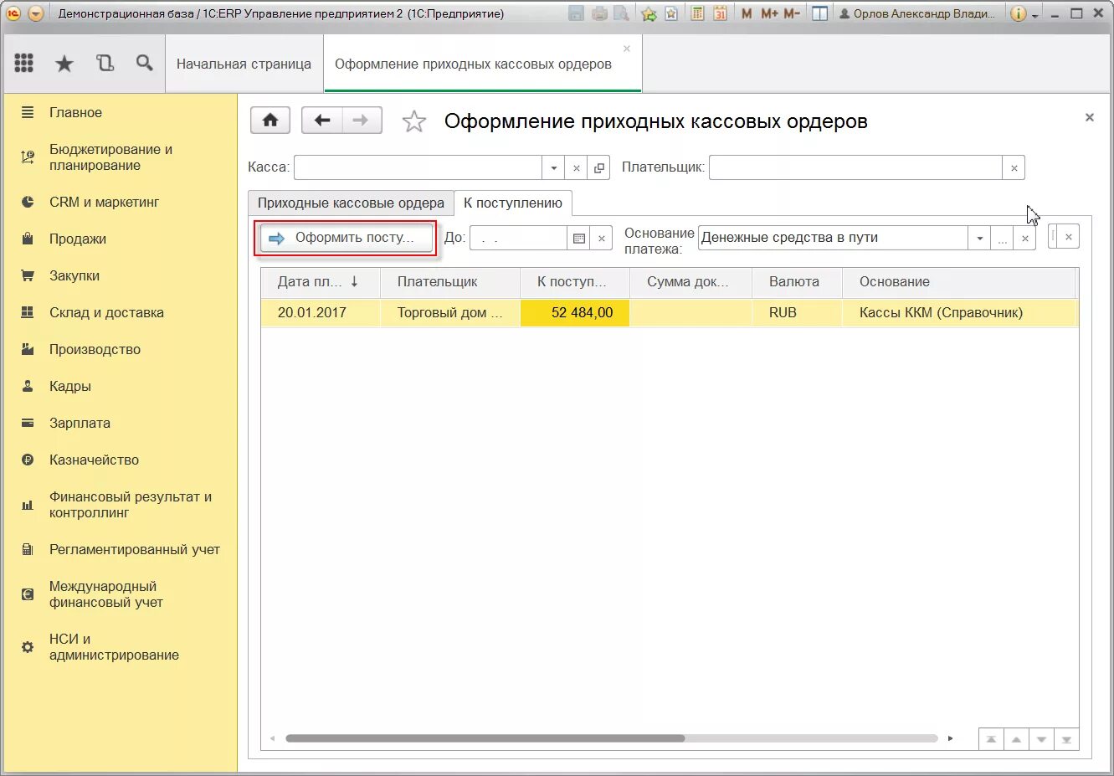Open the search magnifier icon
1114x776 pixels.
coord(144,63)
